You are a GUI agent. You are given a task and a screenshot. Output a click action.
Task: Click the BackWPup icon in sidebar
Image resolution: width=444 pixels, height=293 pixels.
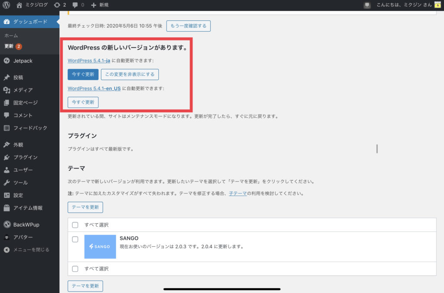point(7,225)
